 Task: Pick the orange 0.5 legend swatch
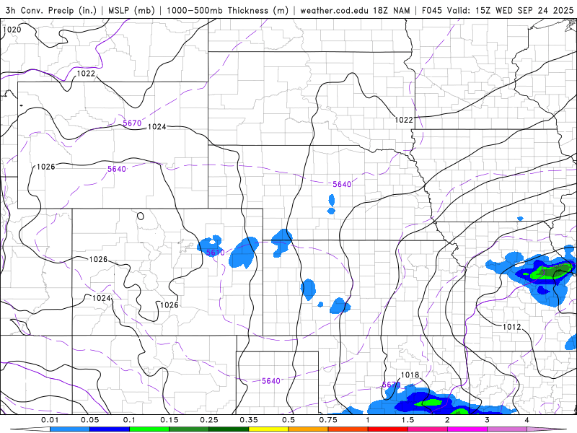point(309,429)
